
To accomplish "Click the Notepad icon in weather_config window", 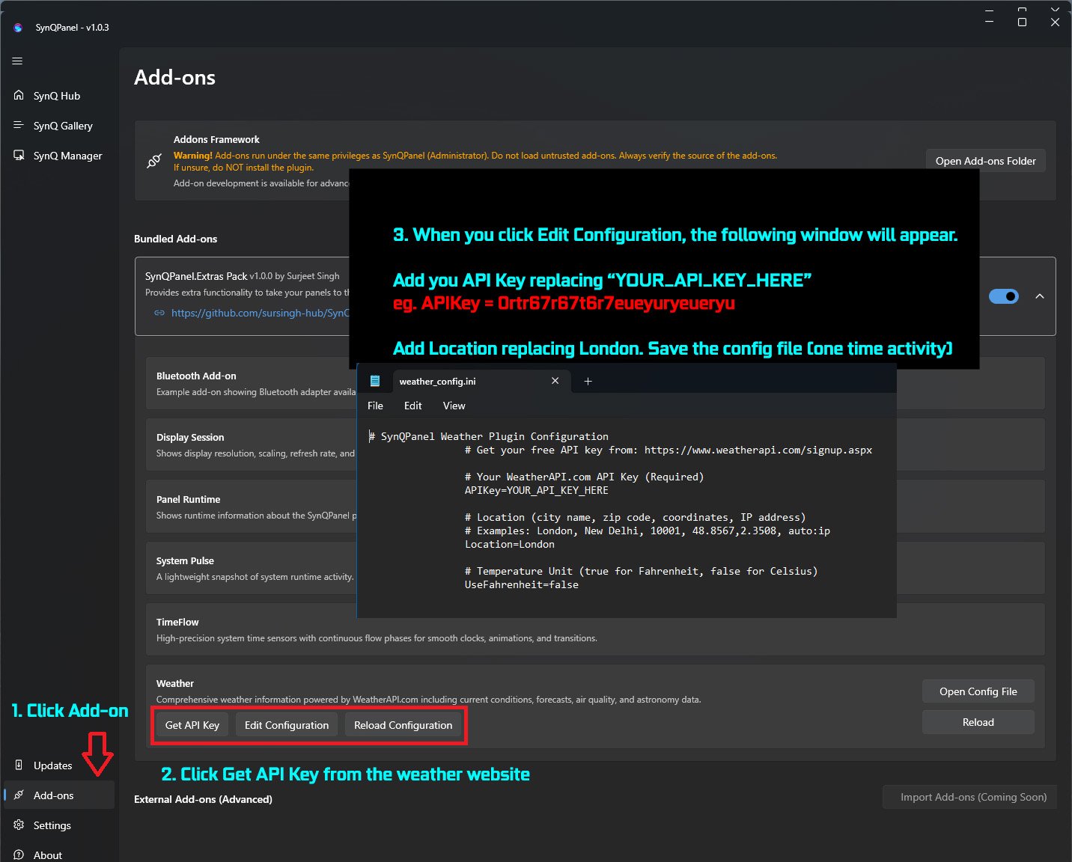I will point(375,381).
